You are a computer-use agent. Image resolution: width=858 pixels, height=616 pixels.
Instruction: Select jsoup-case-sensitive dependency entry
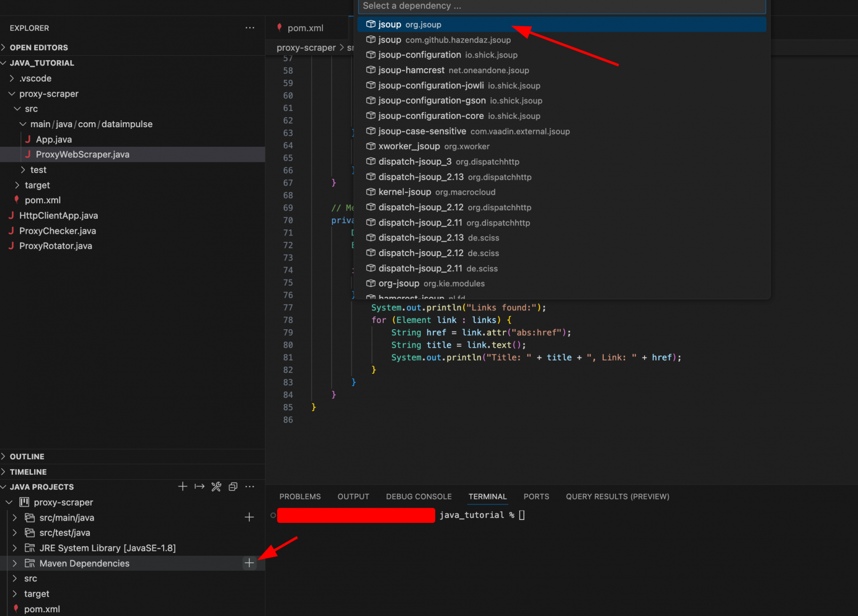pos(561,131)
